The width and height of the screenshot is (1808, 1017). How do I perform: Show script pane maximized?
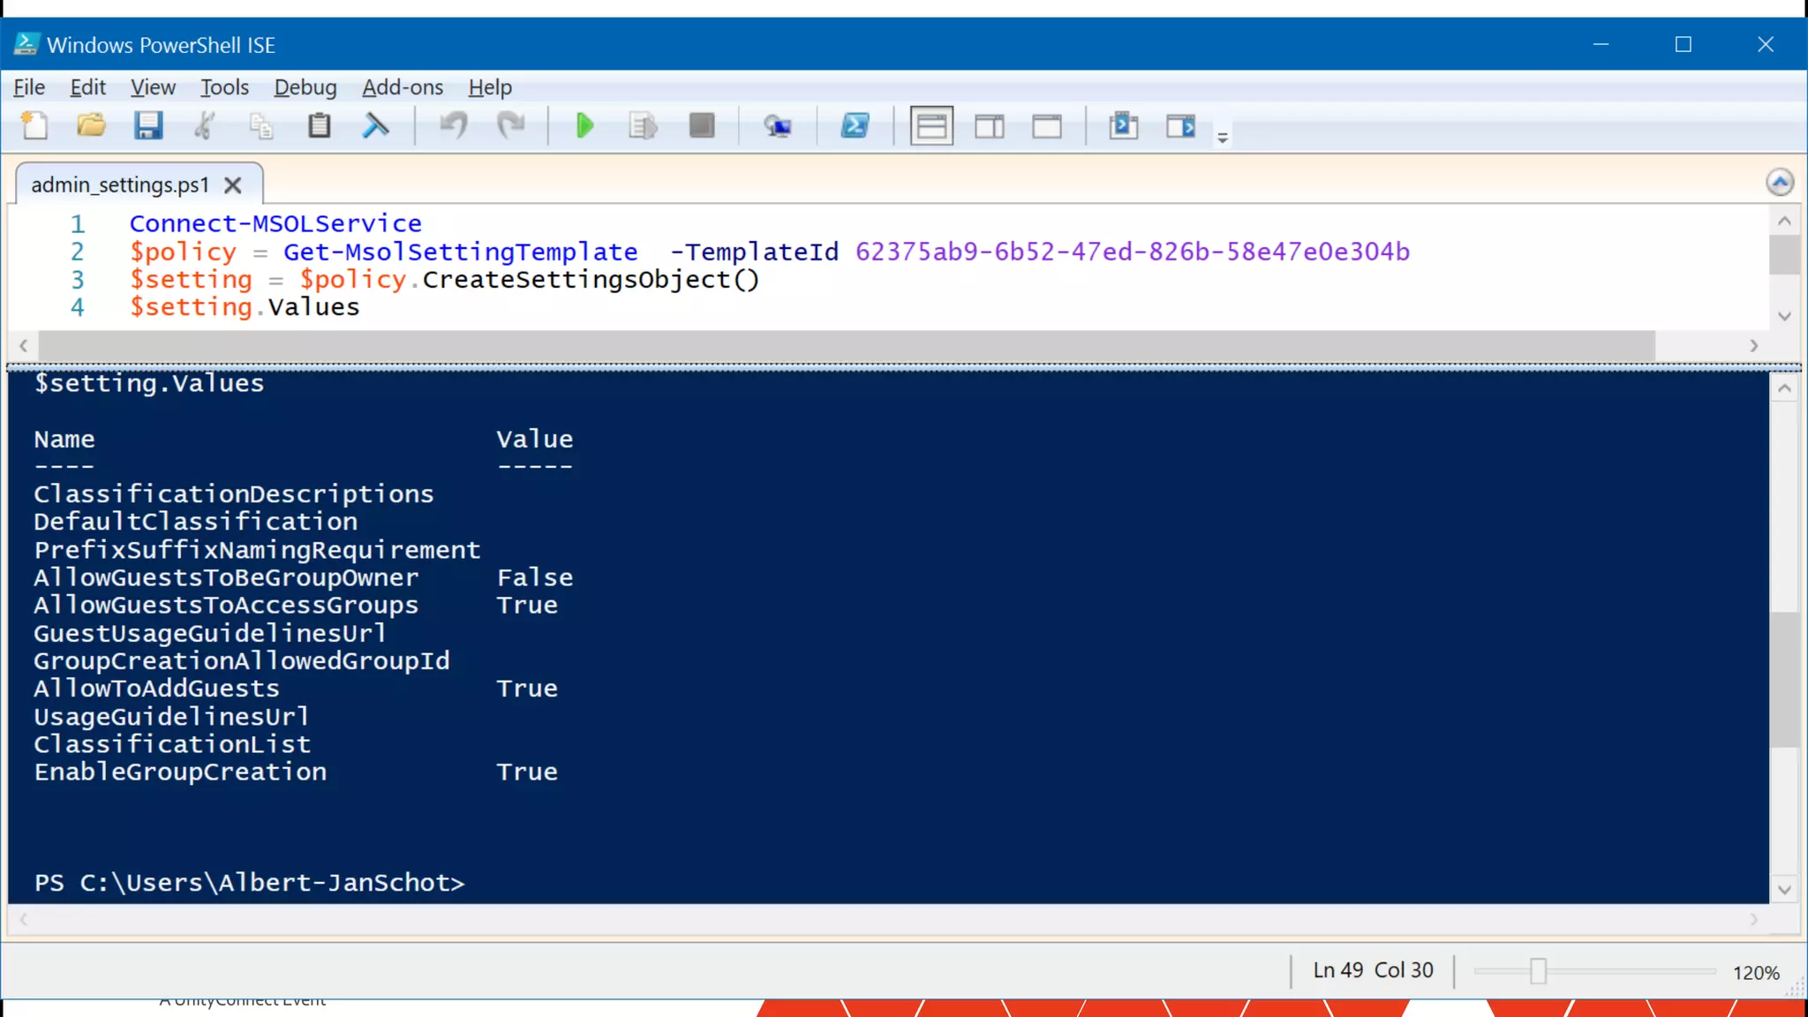tap(1047, 126)
